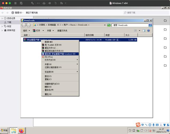Expand the 发送到 submenu
This screenshot has width=170, height=134.
[60, 72]
